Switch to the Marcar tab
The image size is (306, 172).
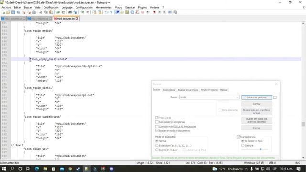(x=223, y=90)
